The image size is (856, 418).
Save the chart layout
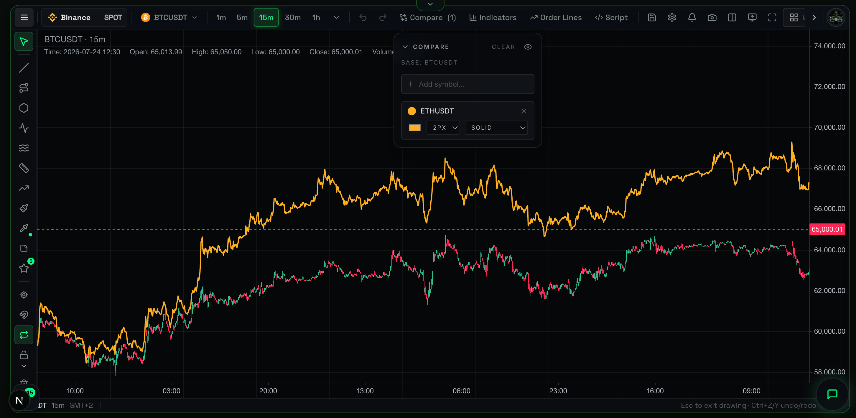652,18
